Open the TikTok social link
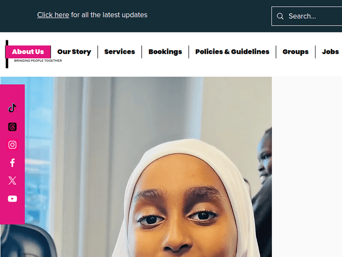The height and width of the screenshot is (257, 342). click(x=12, y=108)
